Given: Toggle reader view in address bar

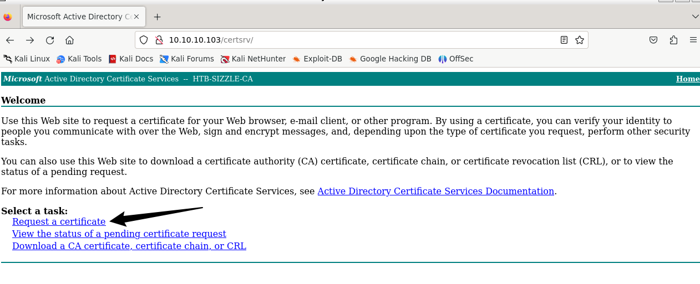Looking at the screenshot, I should click(x=564, y=40).
